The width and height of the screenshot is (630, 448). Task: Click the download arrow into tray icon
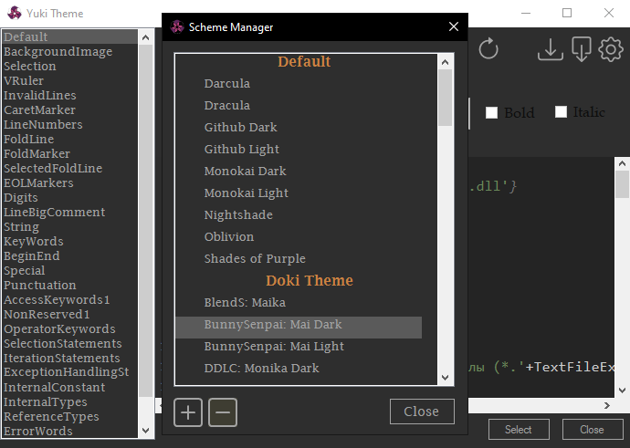[x=550, y=49]
